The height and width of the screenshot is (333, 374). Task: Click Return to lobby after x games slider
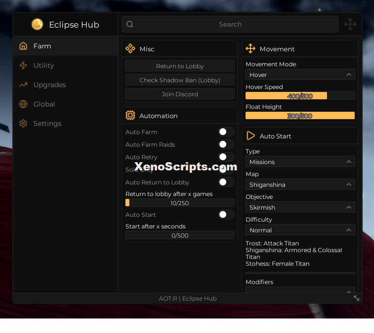point(180,203)
